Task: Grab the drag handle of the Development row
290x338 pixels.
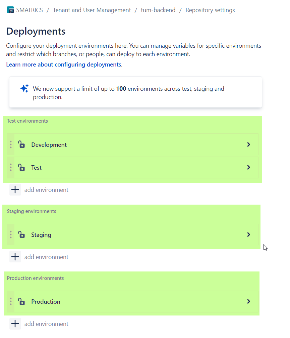Action: click(10, 144)
